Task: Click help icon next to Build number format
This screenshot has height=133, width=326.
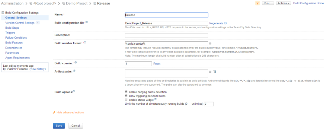Action: [x=85, y=43]
